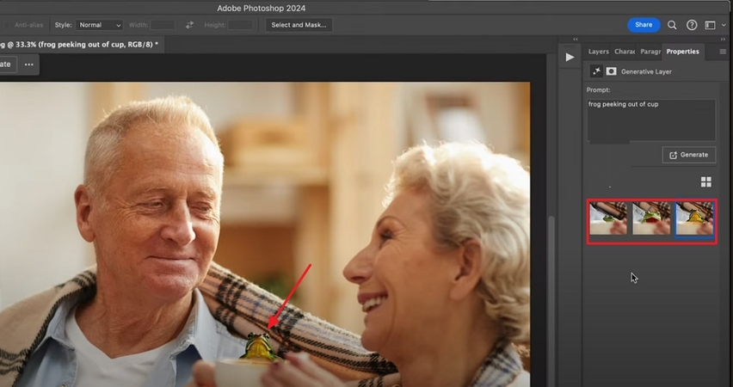Click the Generate button
This screenshot has height=387, width=733.
tap(689, 155)
